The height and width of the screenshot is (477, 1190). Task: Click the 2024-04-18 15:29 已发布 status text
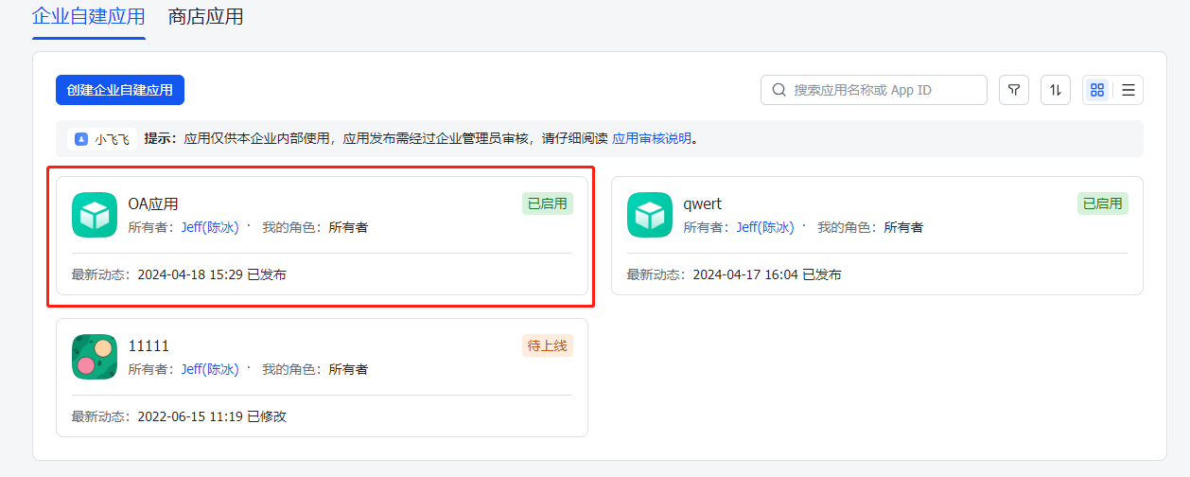pos(212,274)
